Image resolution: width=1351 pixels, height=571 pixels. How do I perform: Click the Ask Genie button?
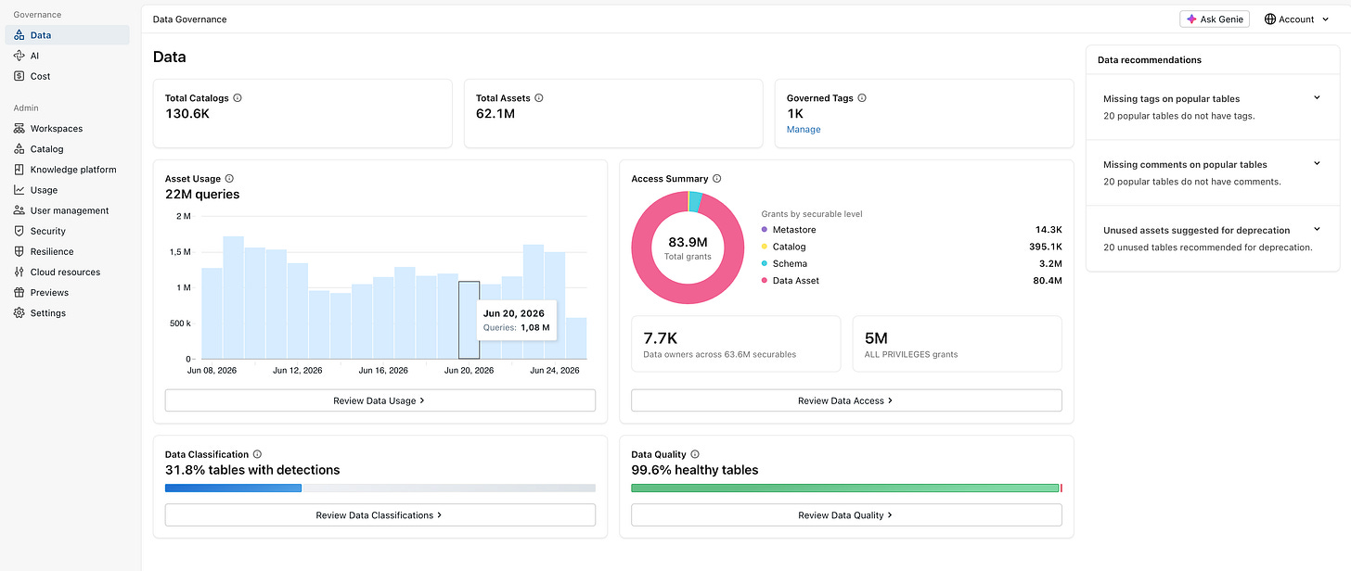tap(1215, 19)
